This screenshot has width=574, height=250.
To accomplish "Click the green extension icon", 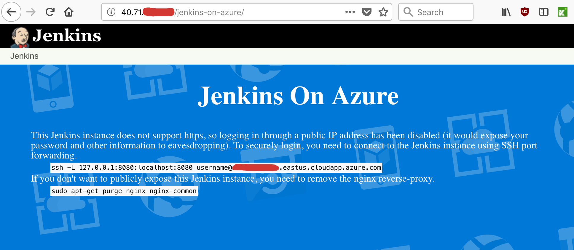I will [x=562, y=12].
